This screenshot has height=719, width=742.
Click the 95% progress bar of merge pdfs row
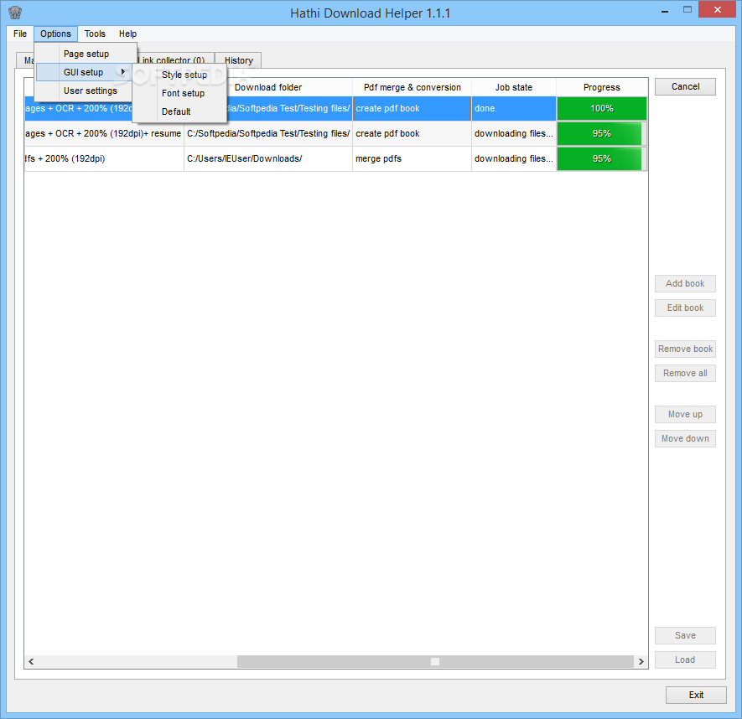coord(601,158)
